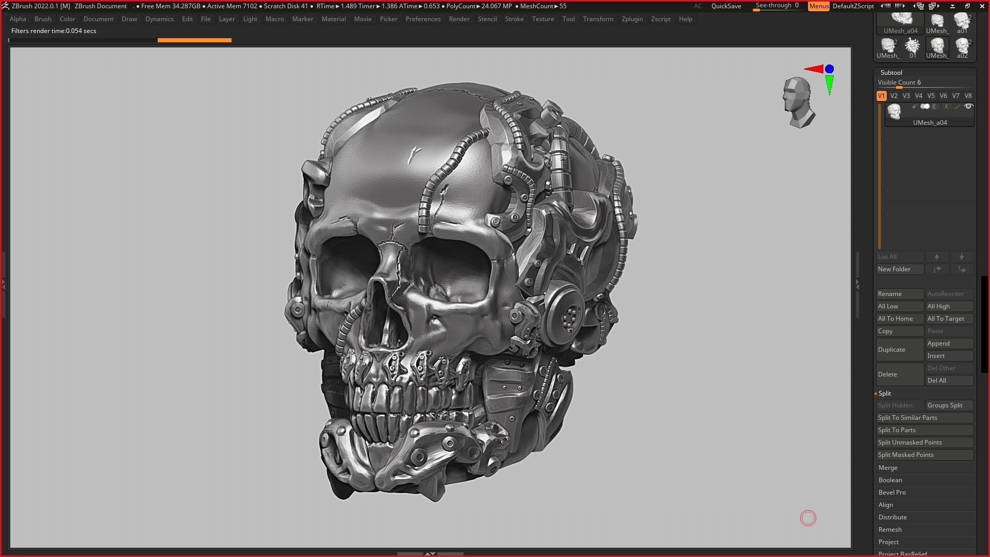Viewport: 990px width, 557px height.
Task: Move subtool down with the down arrow
Action: 962,257
